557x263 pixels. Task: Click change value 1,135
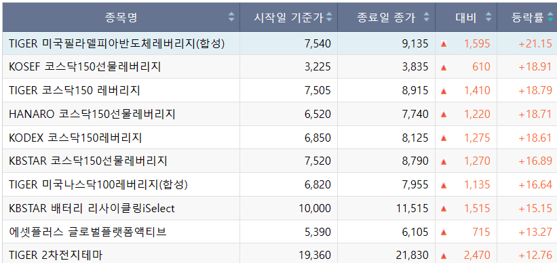tap(477, 185)
